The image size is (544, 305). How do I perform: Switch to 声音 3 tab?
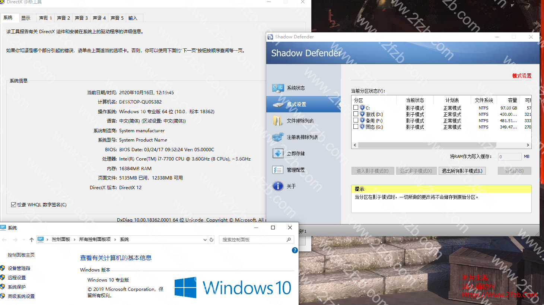[x=81, y=18]
